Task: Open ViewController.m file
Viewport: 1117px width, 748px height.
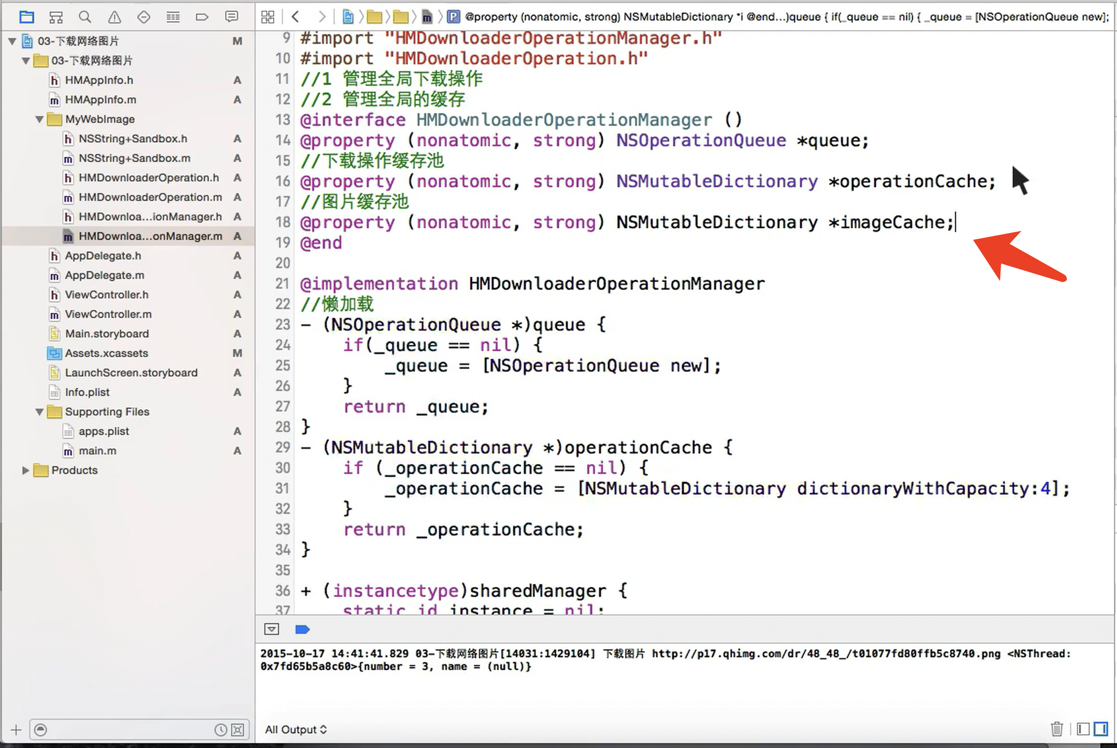Action: pos(108,314)
